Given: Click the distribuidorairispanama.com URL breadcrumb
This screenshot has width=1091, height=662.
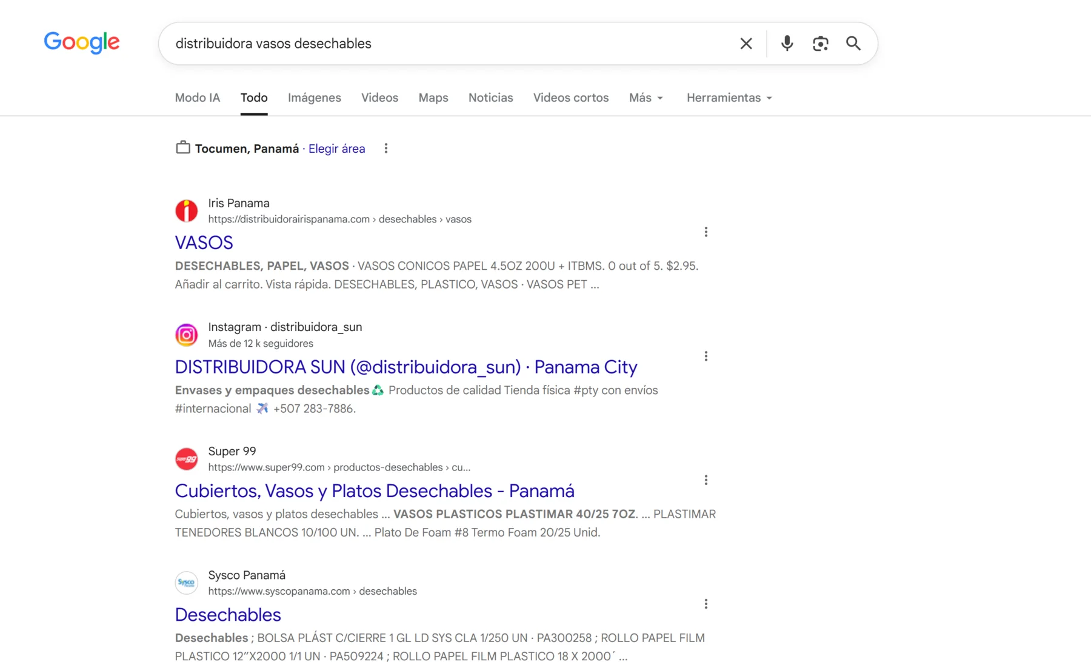Looking at the screenshot, I should (x=340, y=219).
